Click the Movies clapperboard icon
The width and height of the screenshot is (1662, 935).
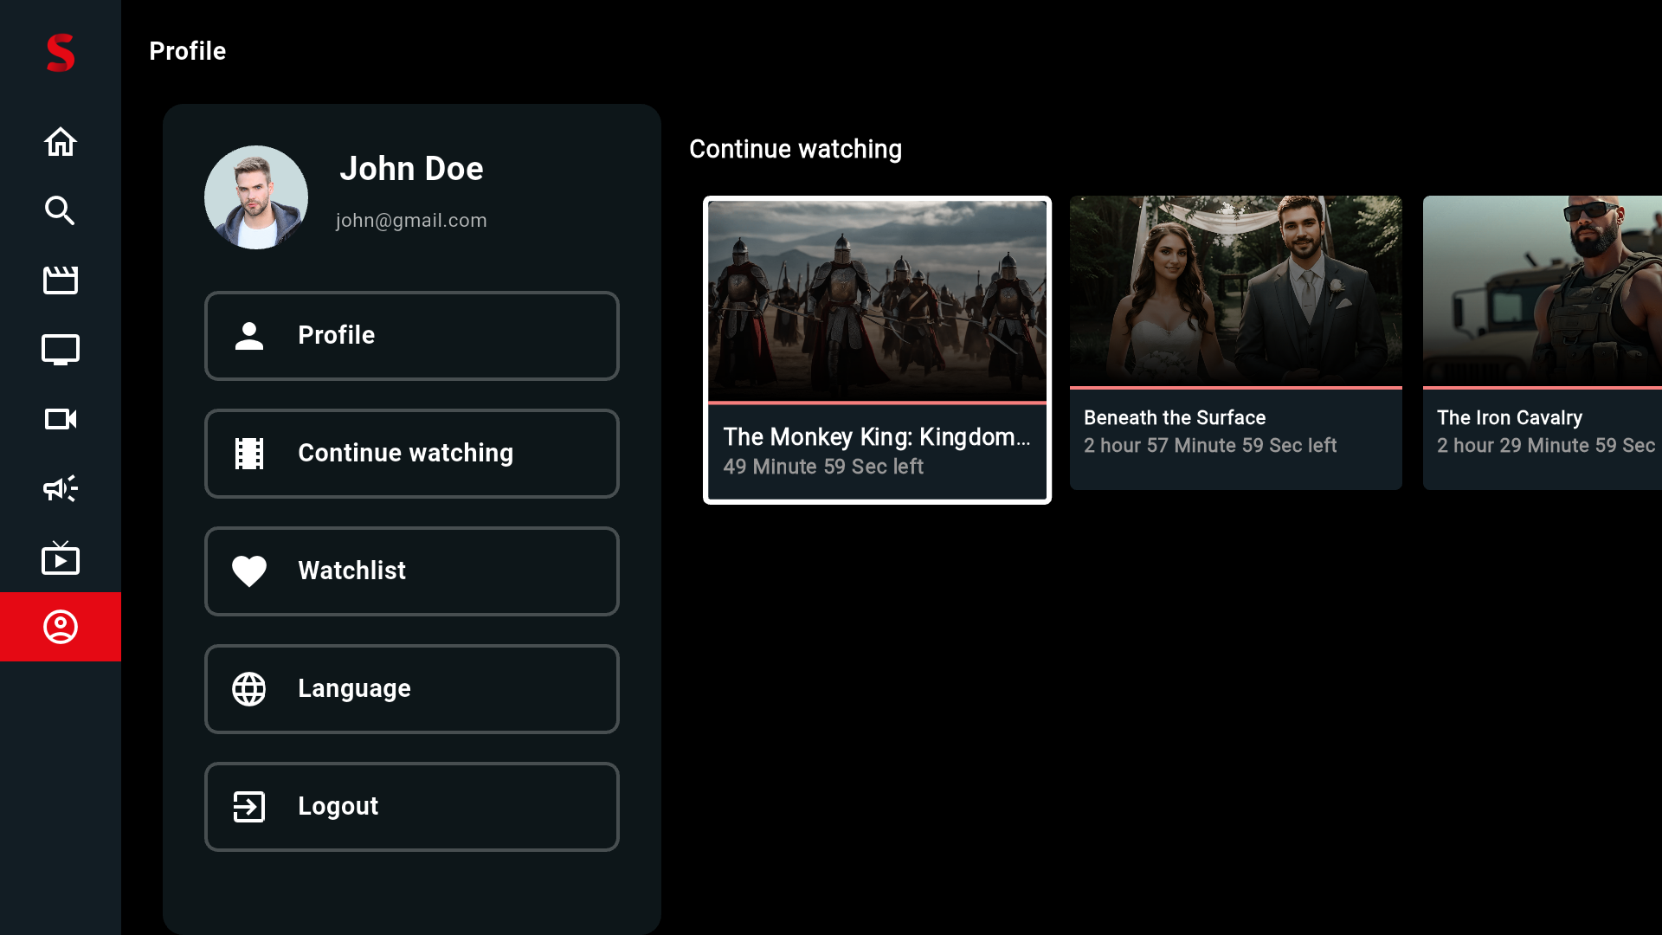60,280
